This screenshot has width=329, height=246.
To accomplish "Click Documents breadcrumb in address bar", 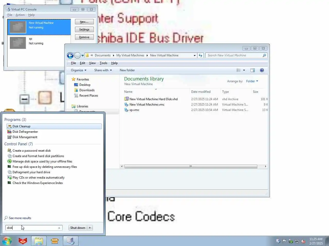I will tap(103, 55).
